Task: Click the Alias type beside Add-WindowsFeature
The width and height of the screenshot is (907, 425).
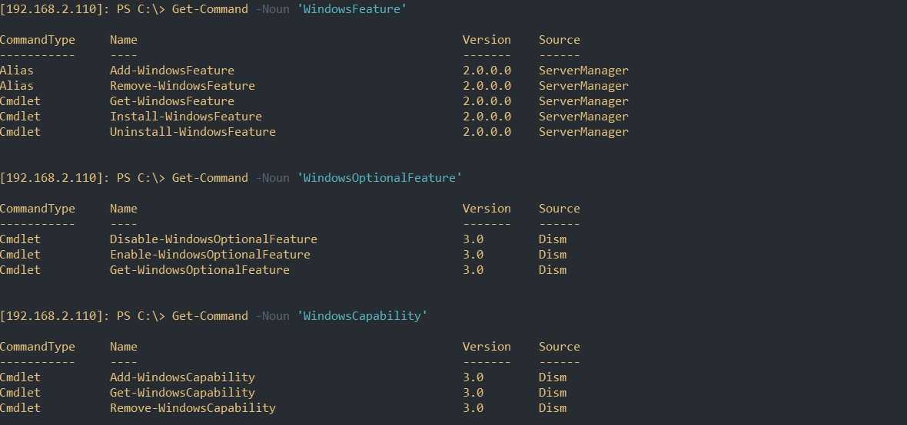Action: (x=17, y=71)
